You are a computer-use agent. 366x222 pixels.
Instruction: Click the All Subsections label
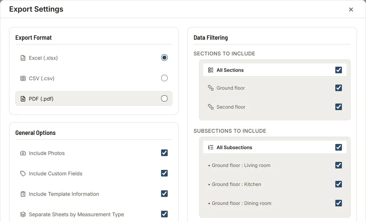[x=235, y=147]
